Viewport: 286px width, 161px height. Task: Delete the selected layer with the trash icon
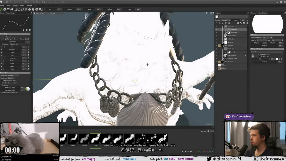point(247,23)
